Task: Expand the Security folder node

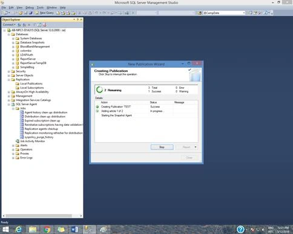Action: (8, 71)
